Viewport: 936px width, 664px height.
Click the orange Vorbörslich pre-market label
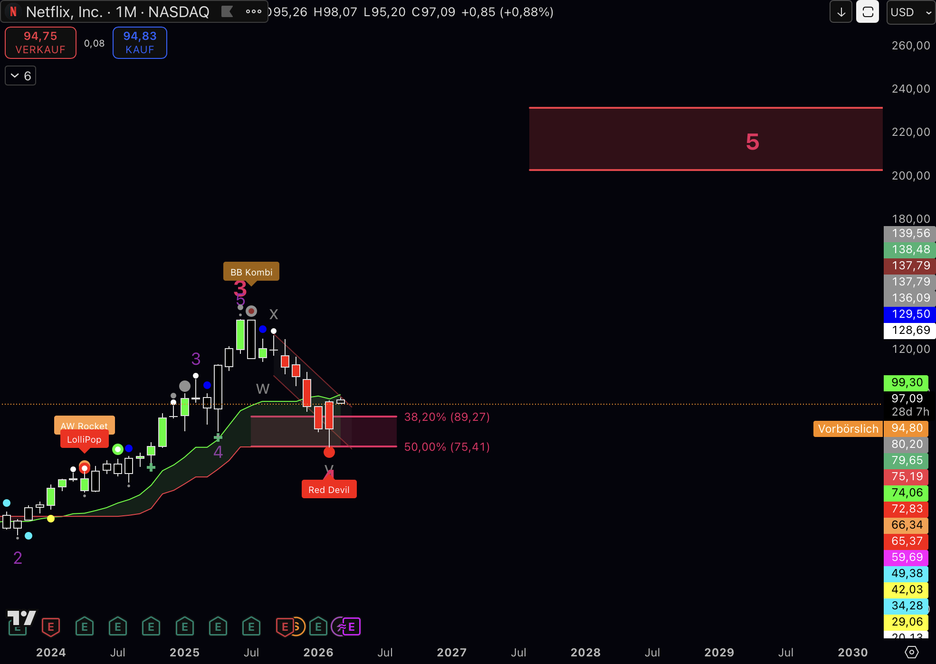pyautogui.click(x=848, y=429)
